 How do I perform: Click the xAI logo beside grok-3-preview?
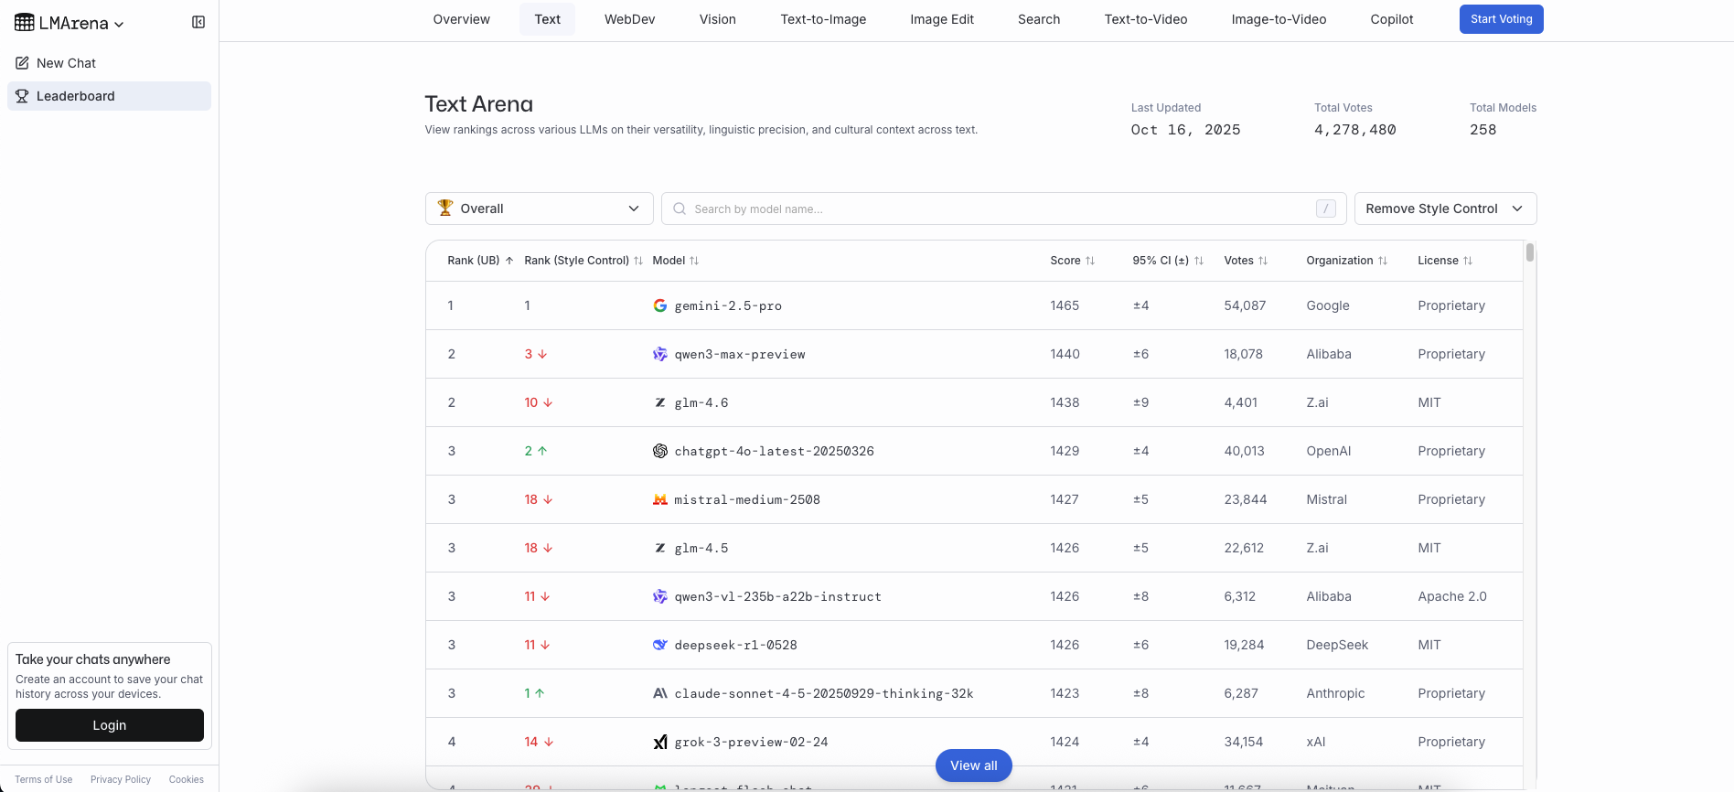[659, 742]
